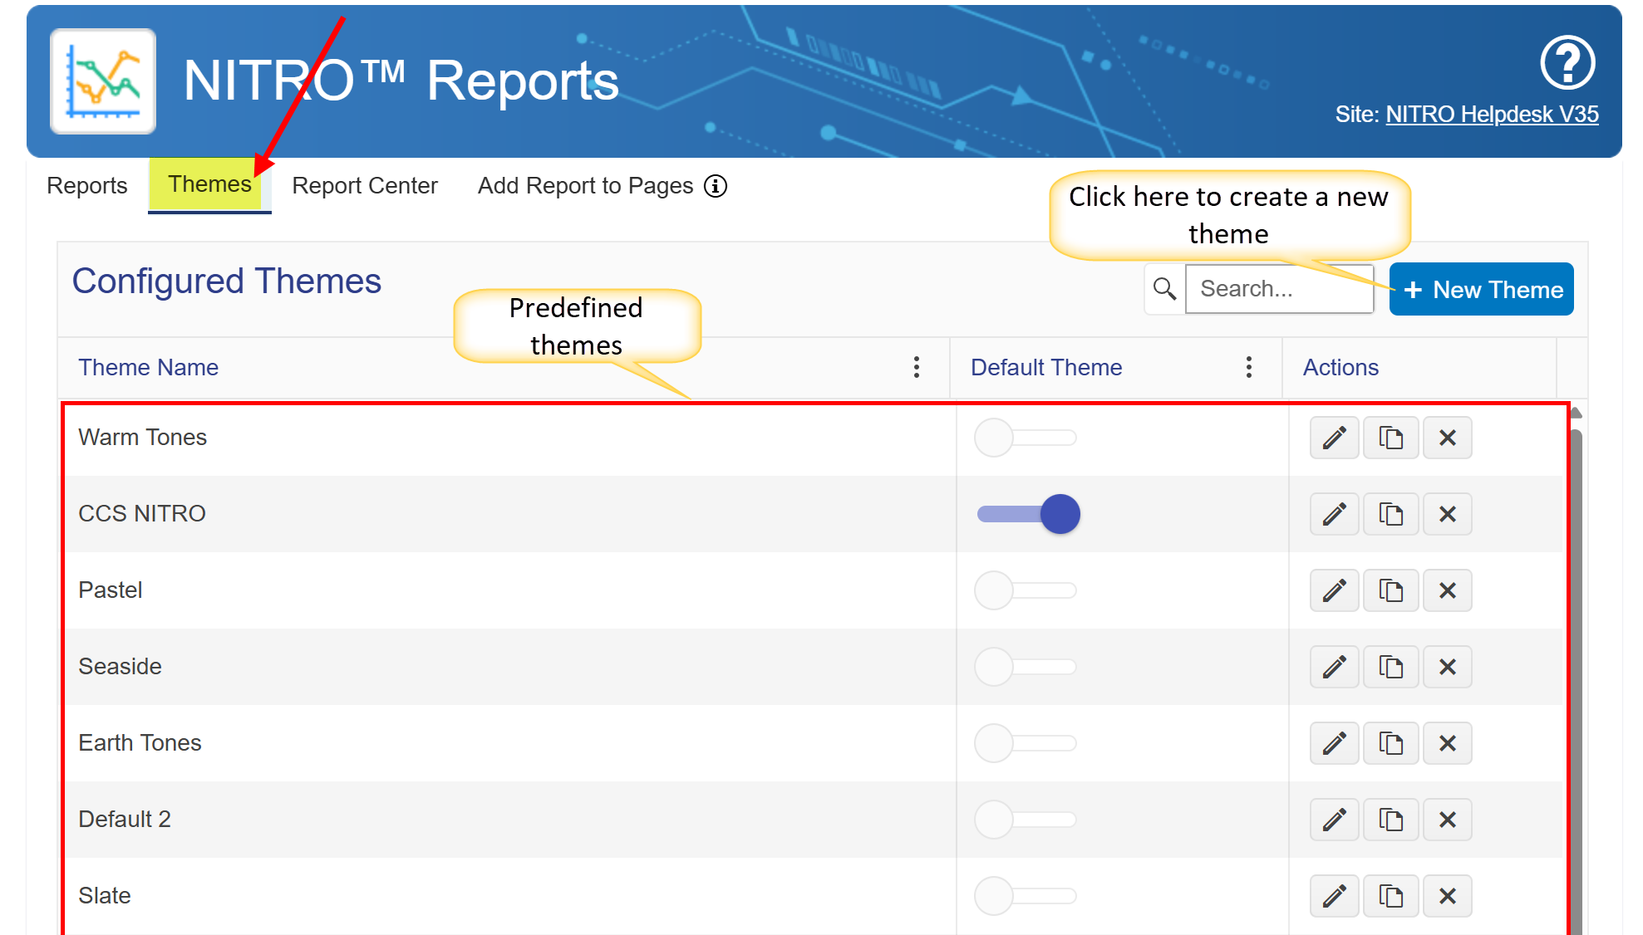Switch to the Reports tab
1643x935 pixels.
point(87,186)
